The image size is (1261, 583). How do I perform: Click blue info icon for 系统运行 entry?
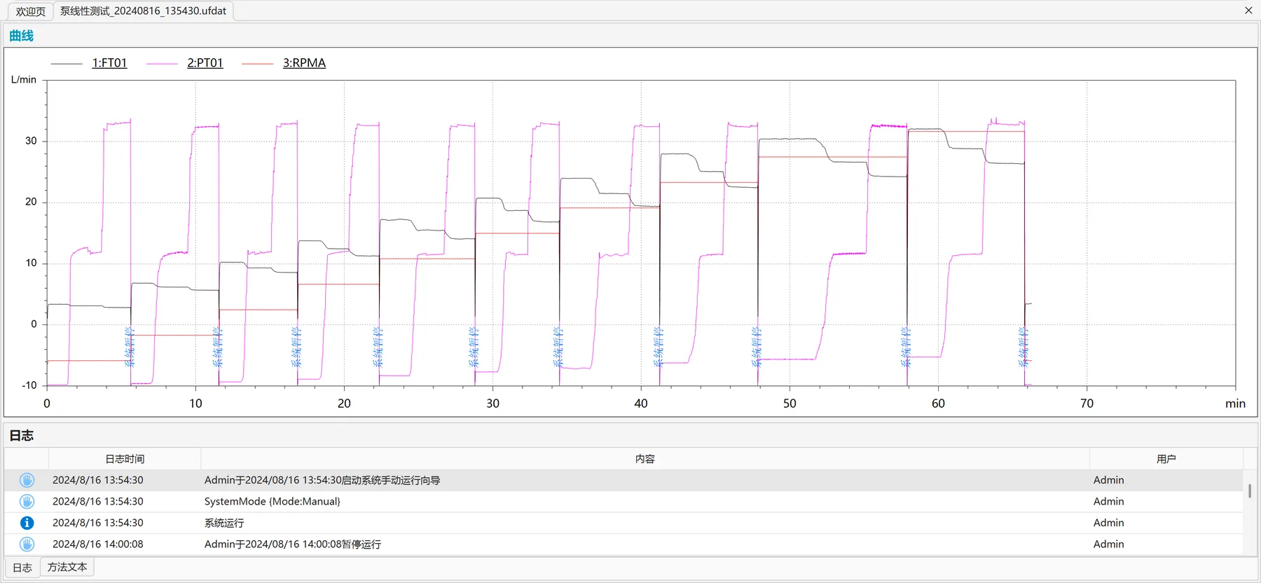click(27, 523)
